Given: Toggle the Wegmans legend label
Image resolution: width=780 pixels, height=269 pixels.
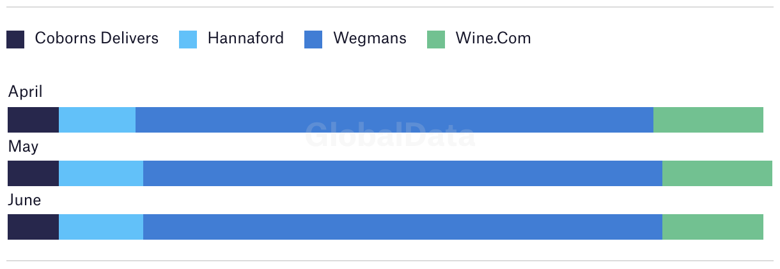Looking at the screenshot, I should point(370,39).
